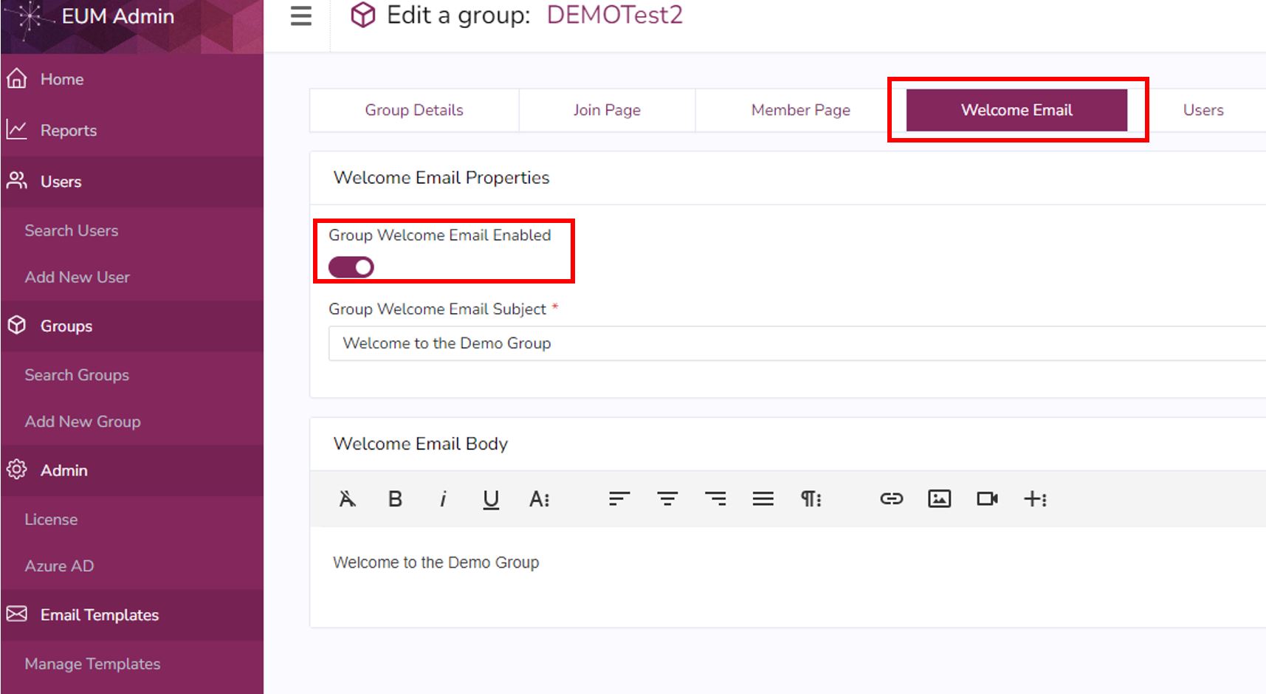Clear formatting using the strikethrough-A icon
The image size is (1266, 694).
coord(346,498)
